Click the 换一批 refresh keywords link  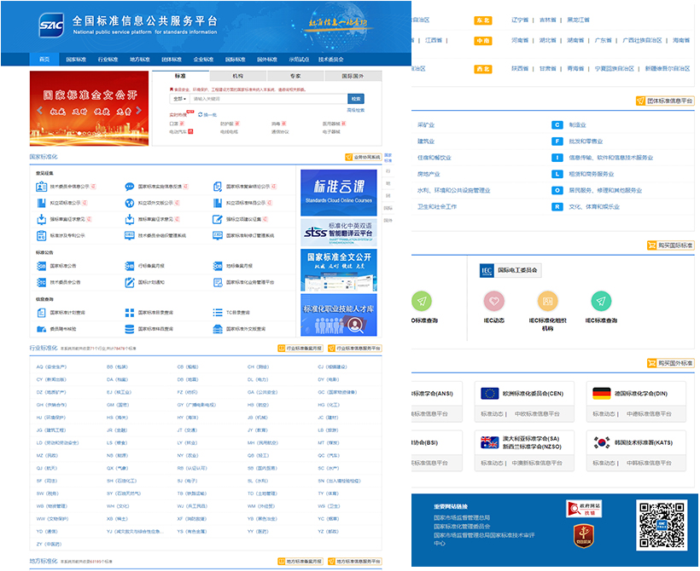[x=210, y=114]
